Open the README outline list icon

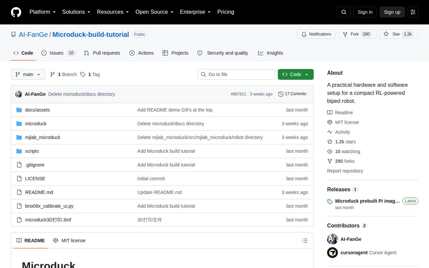(x=305, y=241)
